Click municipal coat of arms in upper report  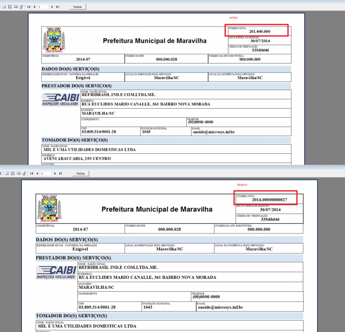coord(54,40)
